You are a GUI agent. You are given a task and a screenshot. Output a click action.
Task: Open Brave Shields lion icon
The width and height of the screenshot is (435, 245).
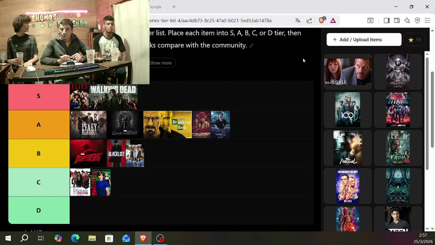(321, 20)
